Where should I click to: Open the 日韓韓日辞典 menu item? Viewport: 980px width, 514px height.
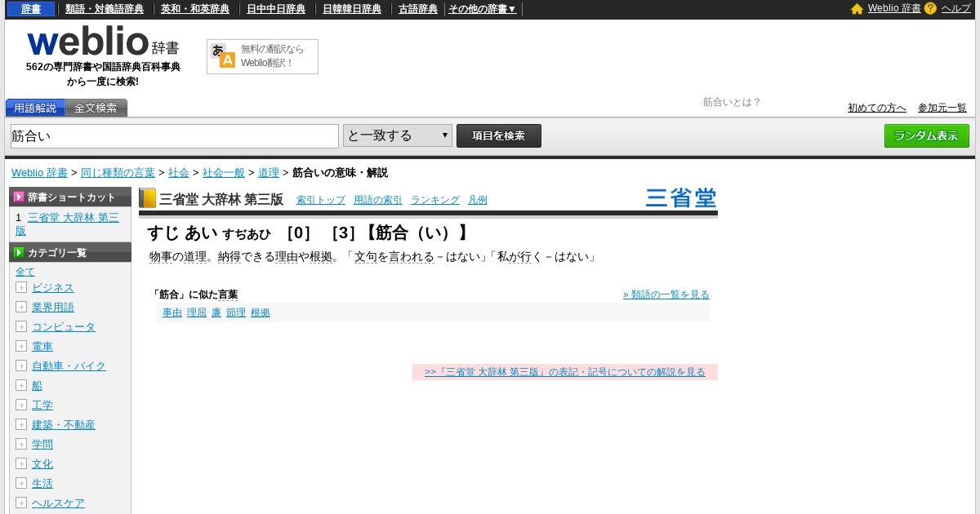(352, 9)
